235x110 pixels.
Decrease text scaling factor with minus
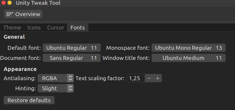pos(149,78)
